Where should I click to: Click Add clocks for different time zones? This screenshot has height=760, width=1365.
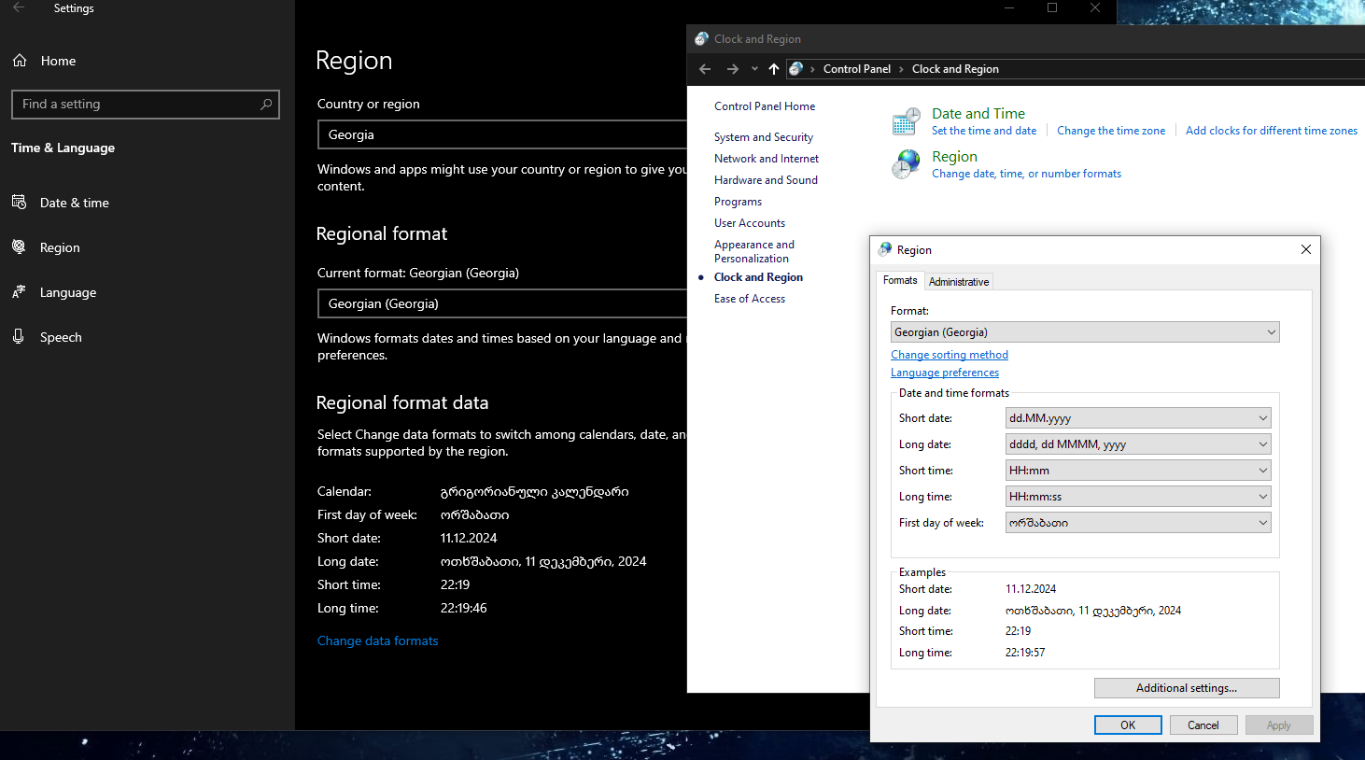pos(1272,131)
